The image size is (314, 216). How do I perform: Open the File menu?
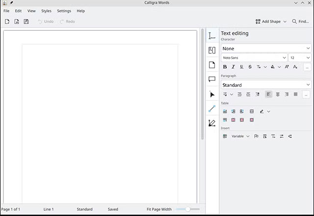pos(6,11)
